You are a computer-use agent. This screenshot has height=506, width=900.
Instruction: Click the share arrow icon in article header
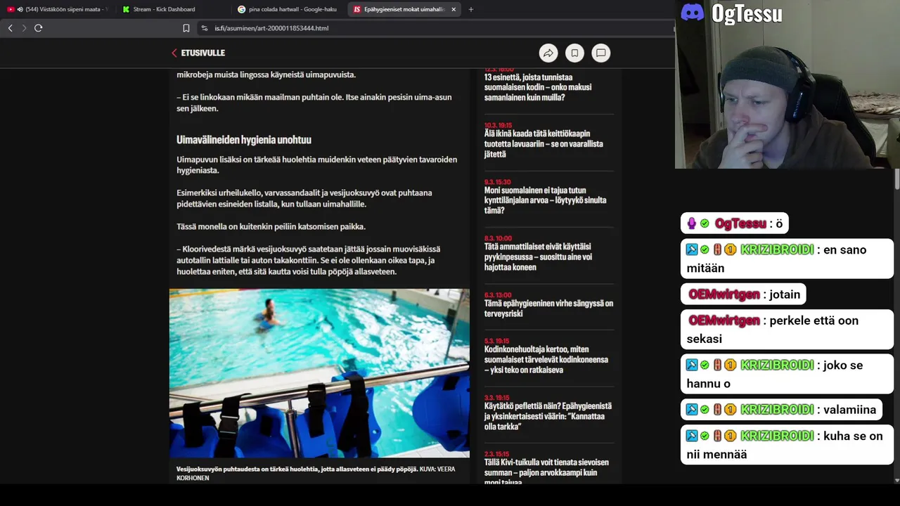[548, 53]
